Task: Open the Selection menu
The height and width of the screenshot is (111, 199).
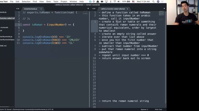Action: coord(26,2)
